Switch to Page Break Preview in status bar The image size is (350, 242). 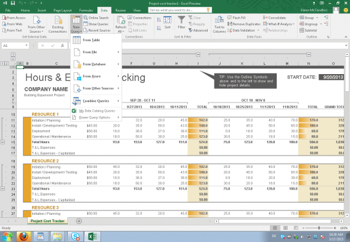point(296,228)
